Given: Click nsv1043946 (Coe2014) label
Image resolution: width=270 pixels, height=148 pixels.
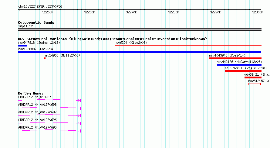Looking at the screenshot, I should [x=227, y=55].
